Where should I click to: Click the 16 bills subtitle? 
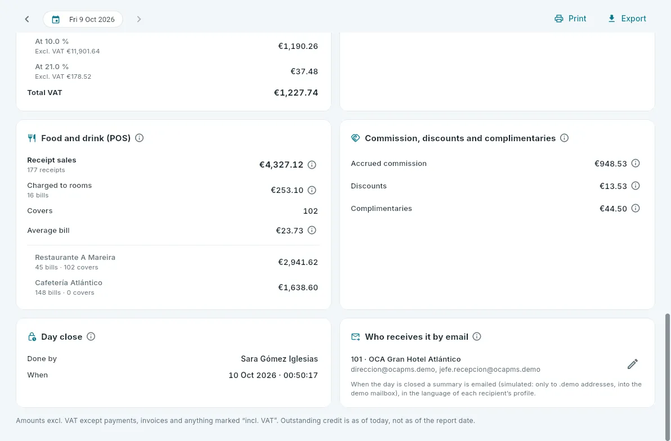pyautogui.click(x=38, y=195)
